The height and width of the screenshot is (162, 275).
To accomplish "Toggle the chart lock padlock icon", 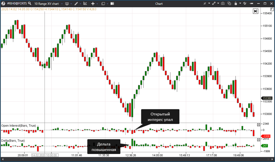I will [x=235, y=3].
